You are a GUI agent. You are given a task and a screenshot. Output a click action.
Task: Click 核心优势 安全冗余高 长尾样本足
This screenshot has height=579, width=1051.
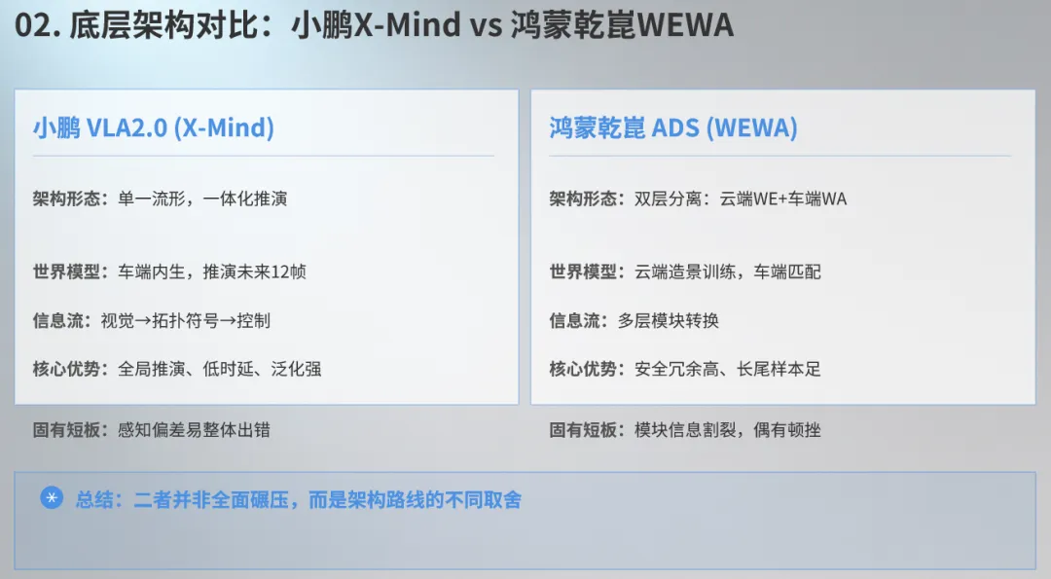685,369
